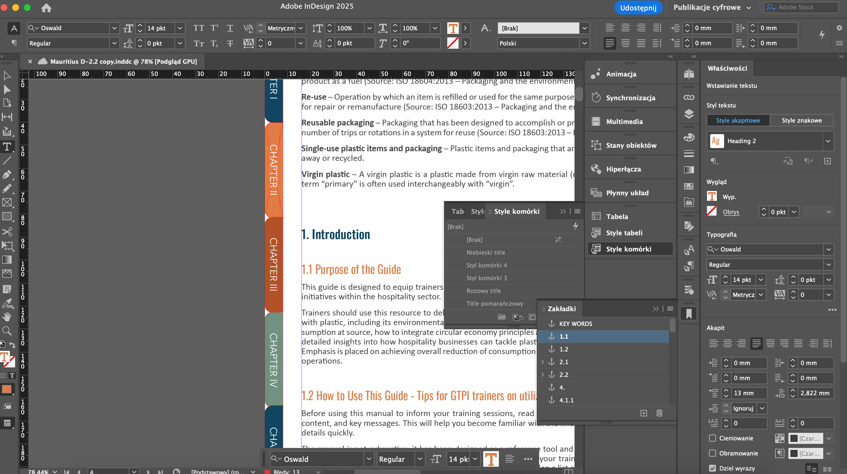847x474 pixels.
Task: Switch to the Style znakowe tab
Action: [801, 120]
